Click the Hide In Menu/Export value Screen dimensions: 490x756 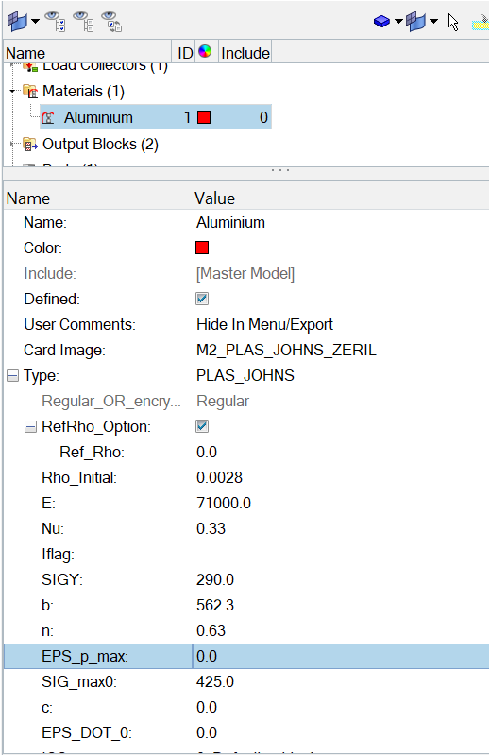pos(264,324)
